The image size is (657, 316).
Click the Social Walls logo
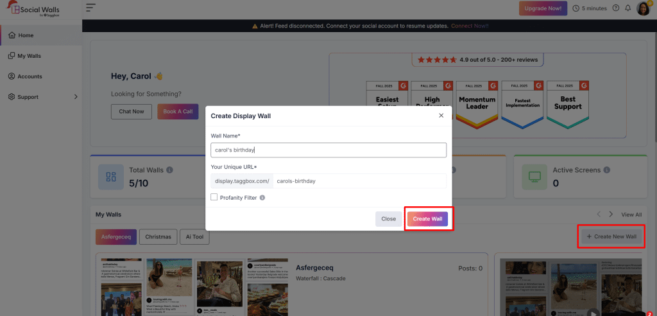[32, 8]
